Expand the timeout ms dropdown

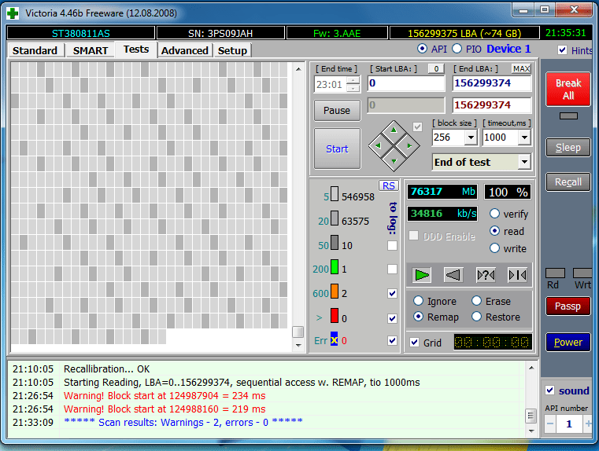(x=523, y=137)
